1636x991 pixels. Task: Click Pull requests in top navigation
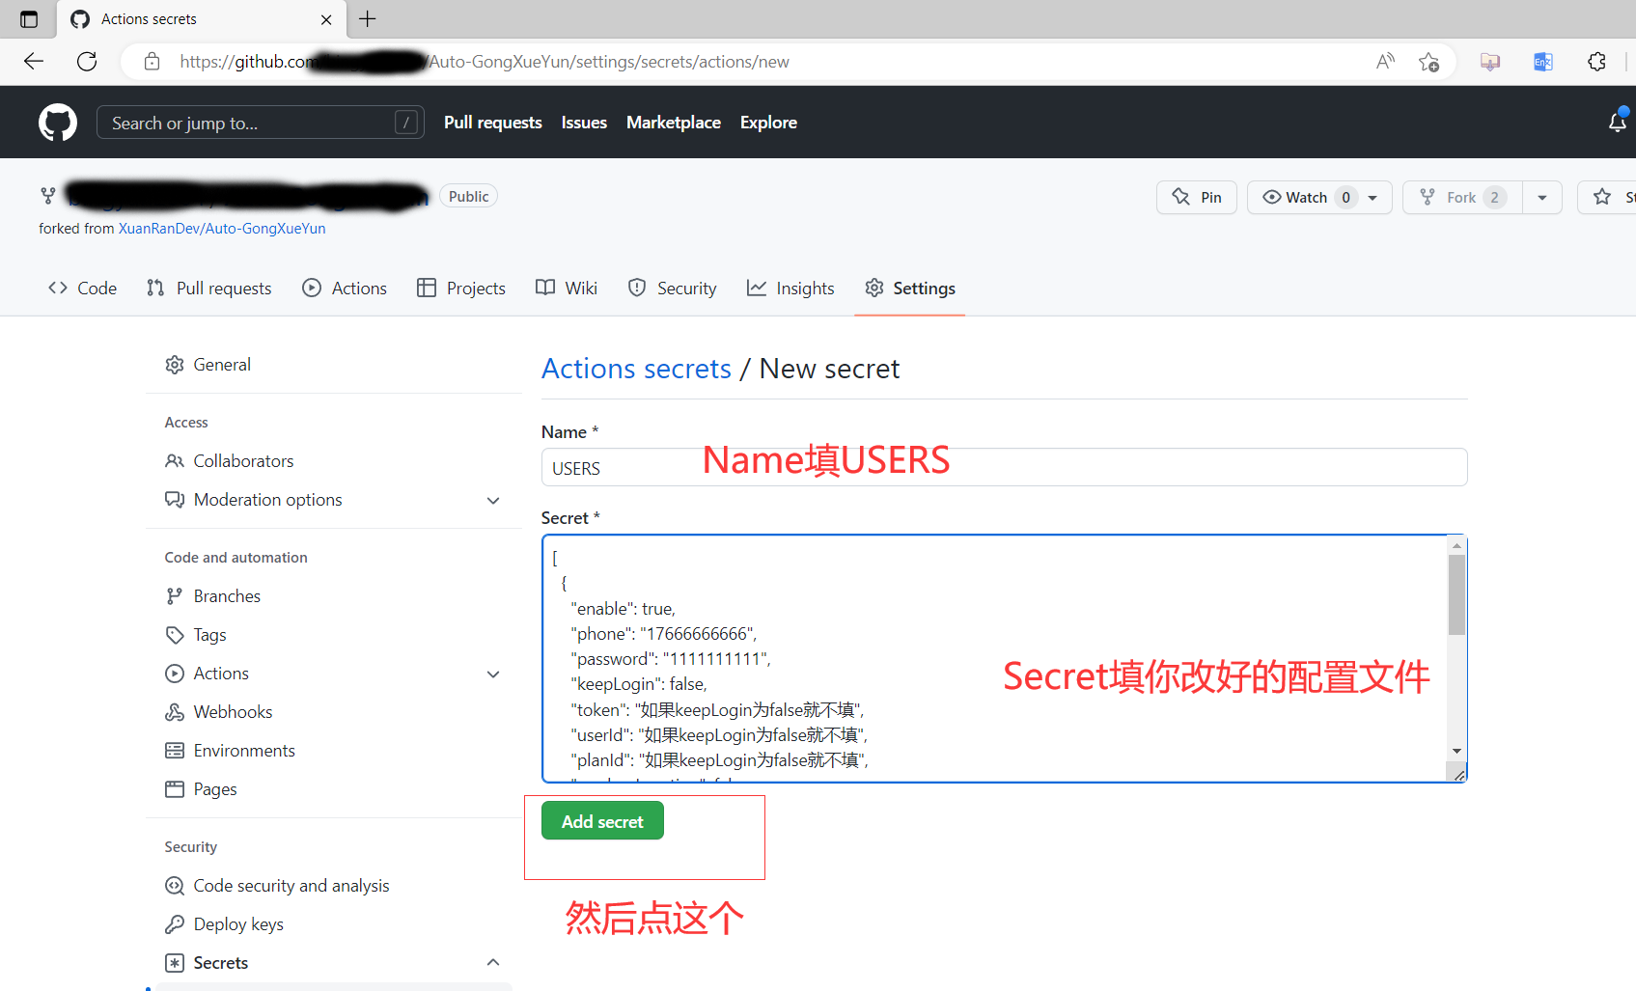(x=493, y=123)
